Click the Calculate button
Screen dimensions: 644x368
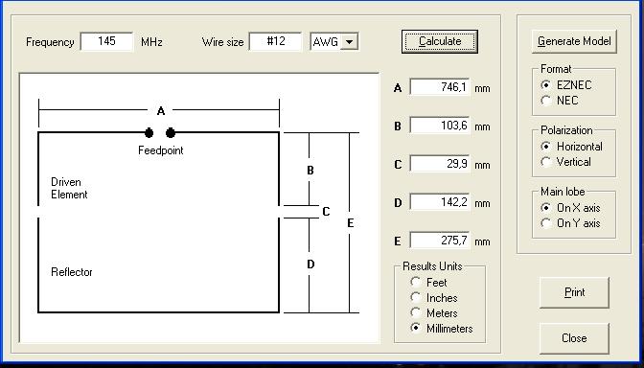tap(440, 41)
